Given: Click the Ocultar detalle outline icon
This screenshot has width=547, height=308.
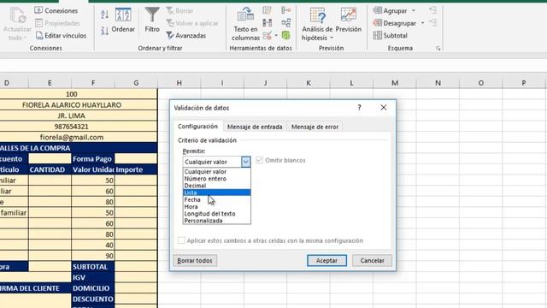Looking at the screenshot, I should (x=433, y=23).
